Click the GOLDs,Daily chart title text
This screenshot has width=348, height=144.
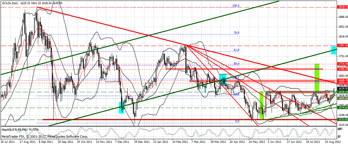tap(10, 3)
